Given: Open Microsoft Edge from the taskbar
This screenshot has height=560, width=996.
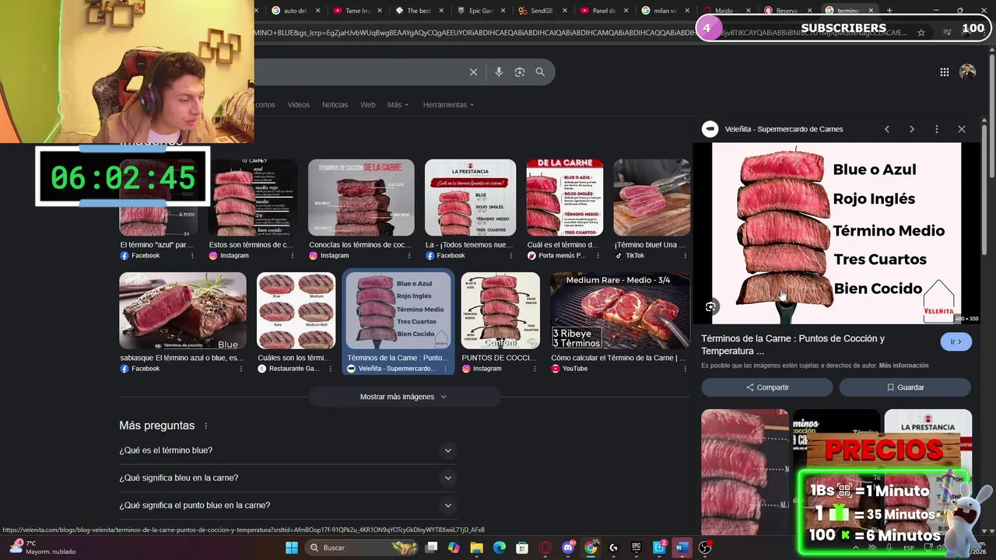Looking at the screenshot, I should [x=500, y=548].
